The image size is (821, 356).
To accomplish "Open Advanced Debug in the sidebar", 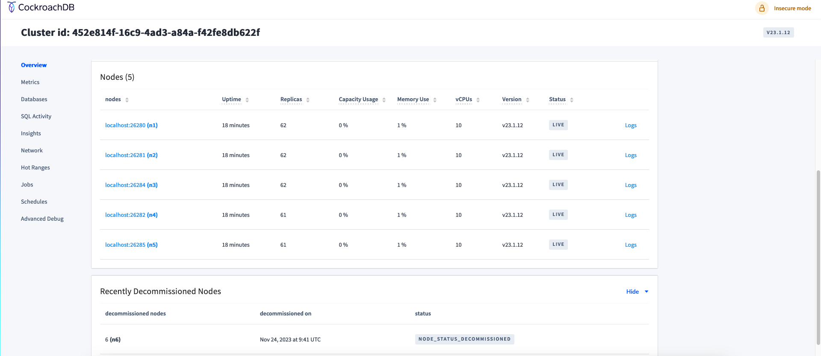I will coord(42,219).
